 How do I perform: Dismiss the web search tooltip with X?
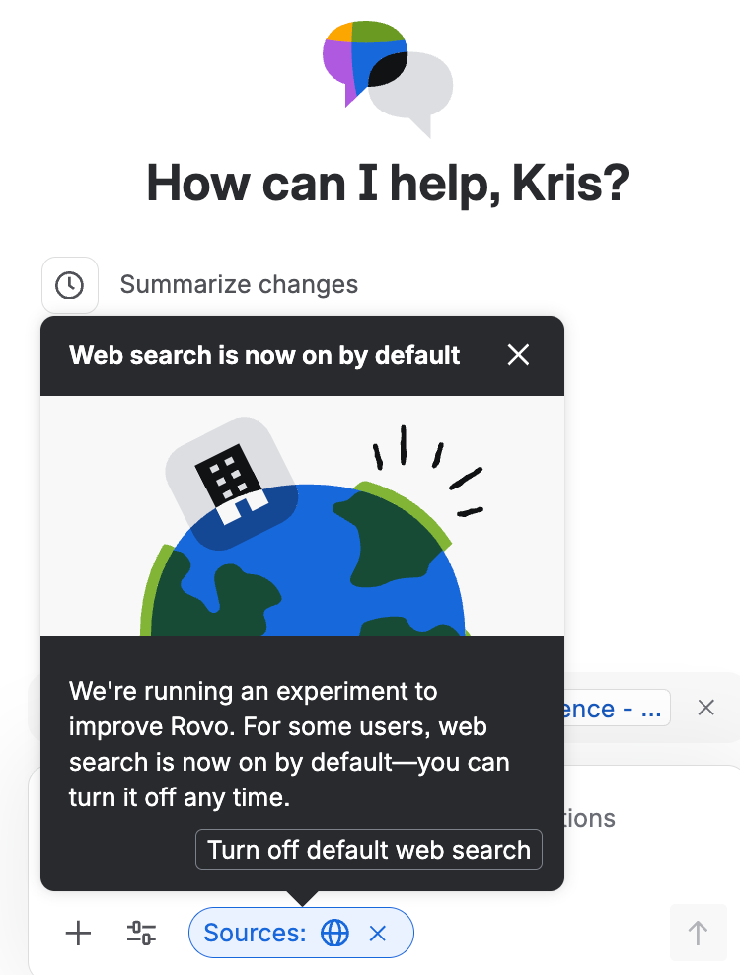(x=519, y=355)
